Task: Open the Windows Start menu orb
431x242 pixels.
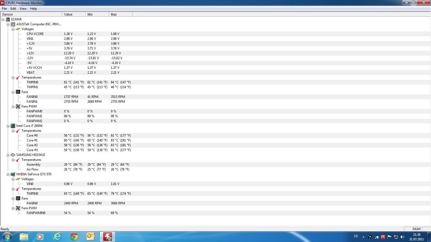Action: coord(7,237)
